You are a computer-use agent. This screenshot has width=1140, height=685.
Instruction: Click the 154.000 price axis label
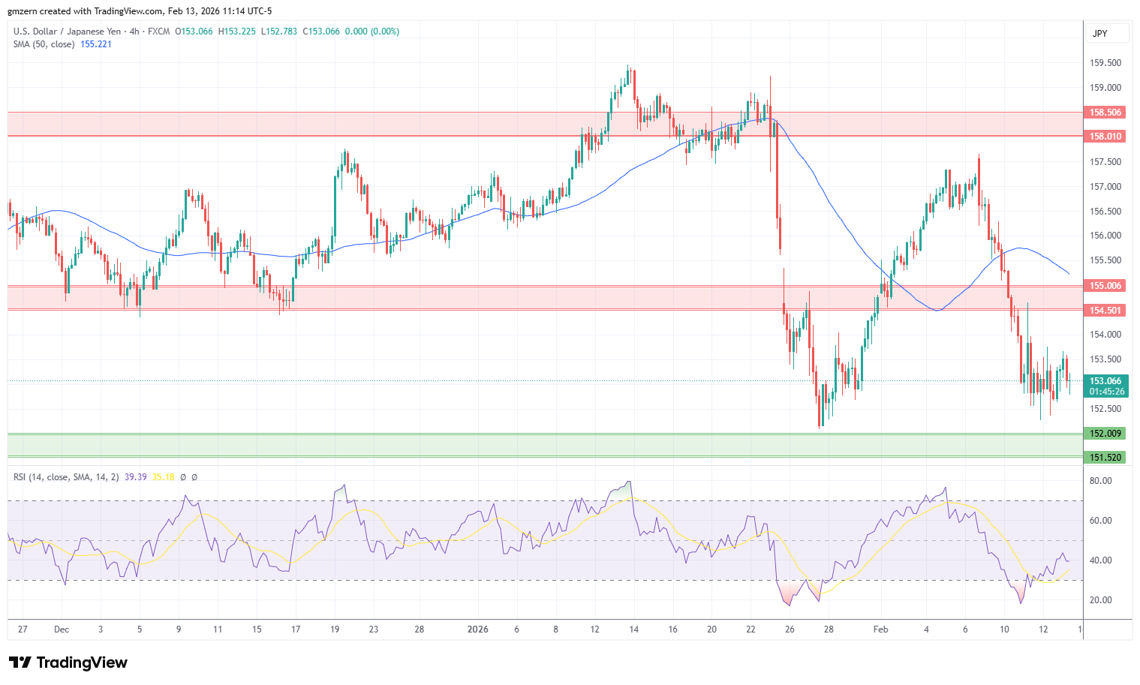point(1105,335)
